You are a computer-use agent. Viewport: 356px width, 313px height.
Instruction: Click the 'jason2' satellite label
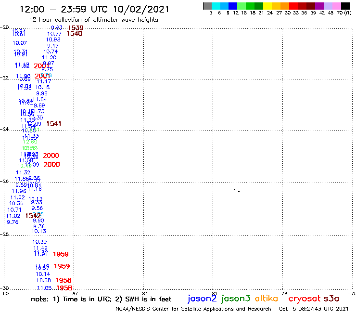(x=202, y=299)
